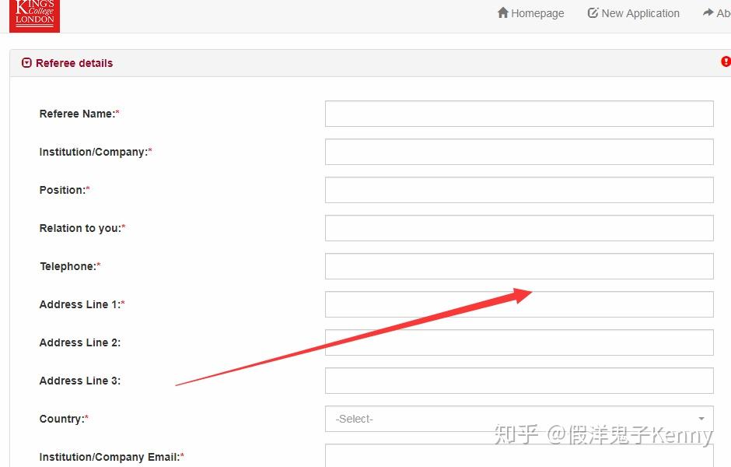The image size is (731, 467).
Task: Click the Telephone input field
Action: pos(519,266)
